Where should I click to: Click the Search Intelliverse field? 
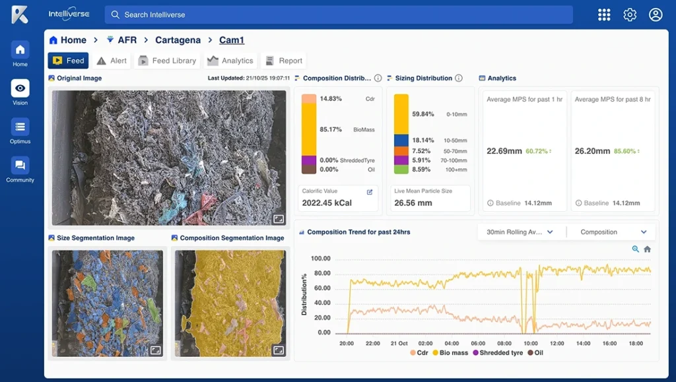click(338, 15)
